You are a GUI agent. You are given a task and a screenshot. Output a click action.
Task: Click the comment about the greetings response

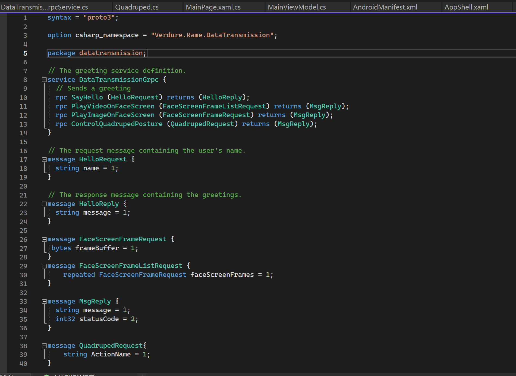point(145,195)
